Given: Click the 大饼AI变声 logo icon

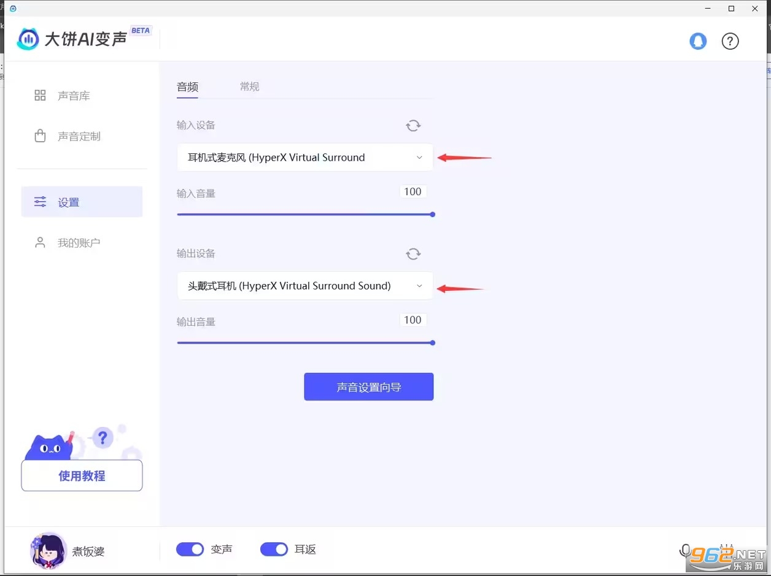Looking at the screenshot, I should (28, 39).
